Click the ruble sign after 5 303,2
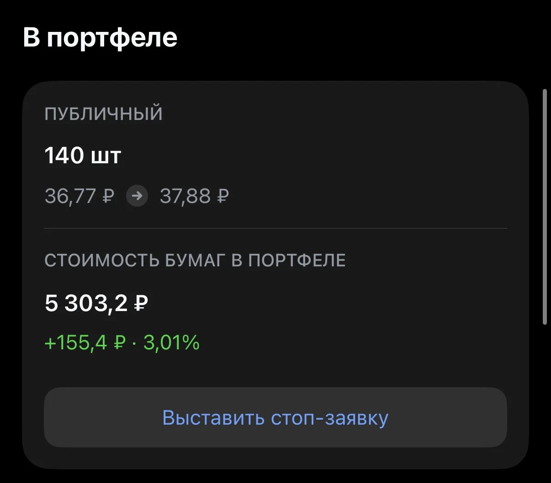 tap(141, 302)
